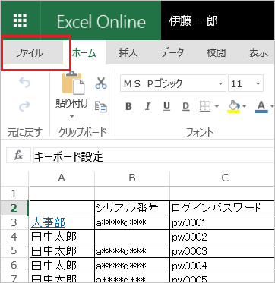Click the Cut scissors icon
275x283 pixels.
coord(101,83)
